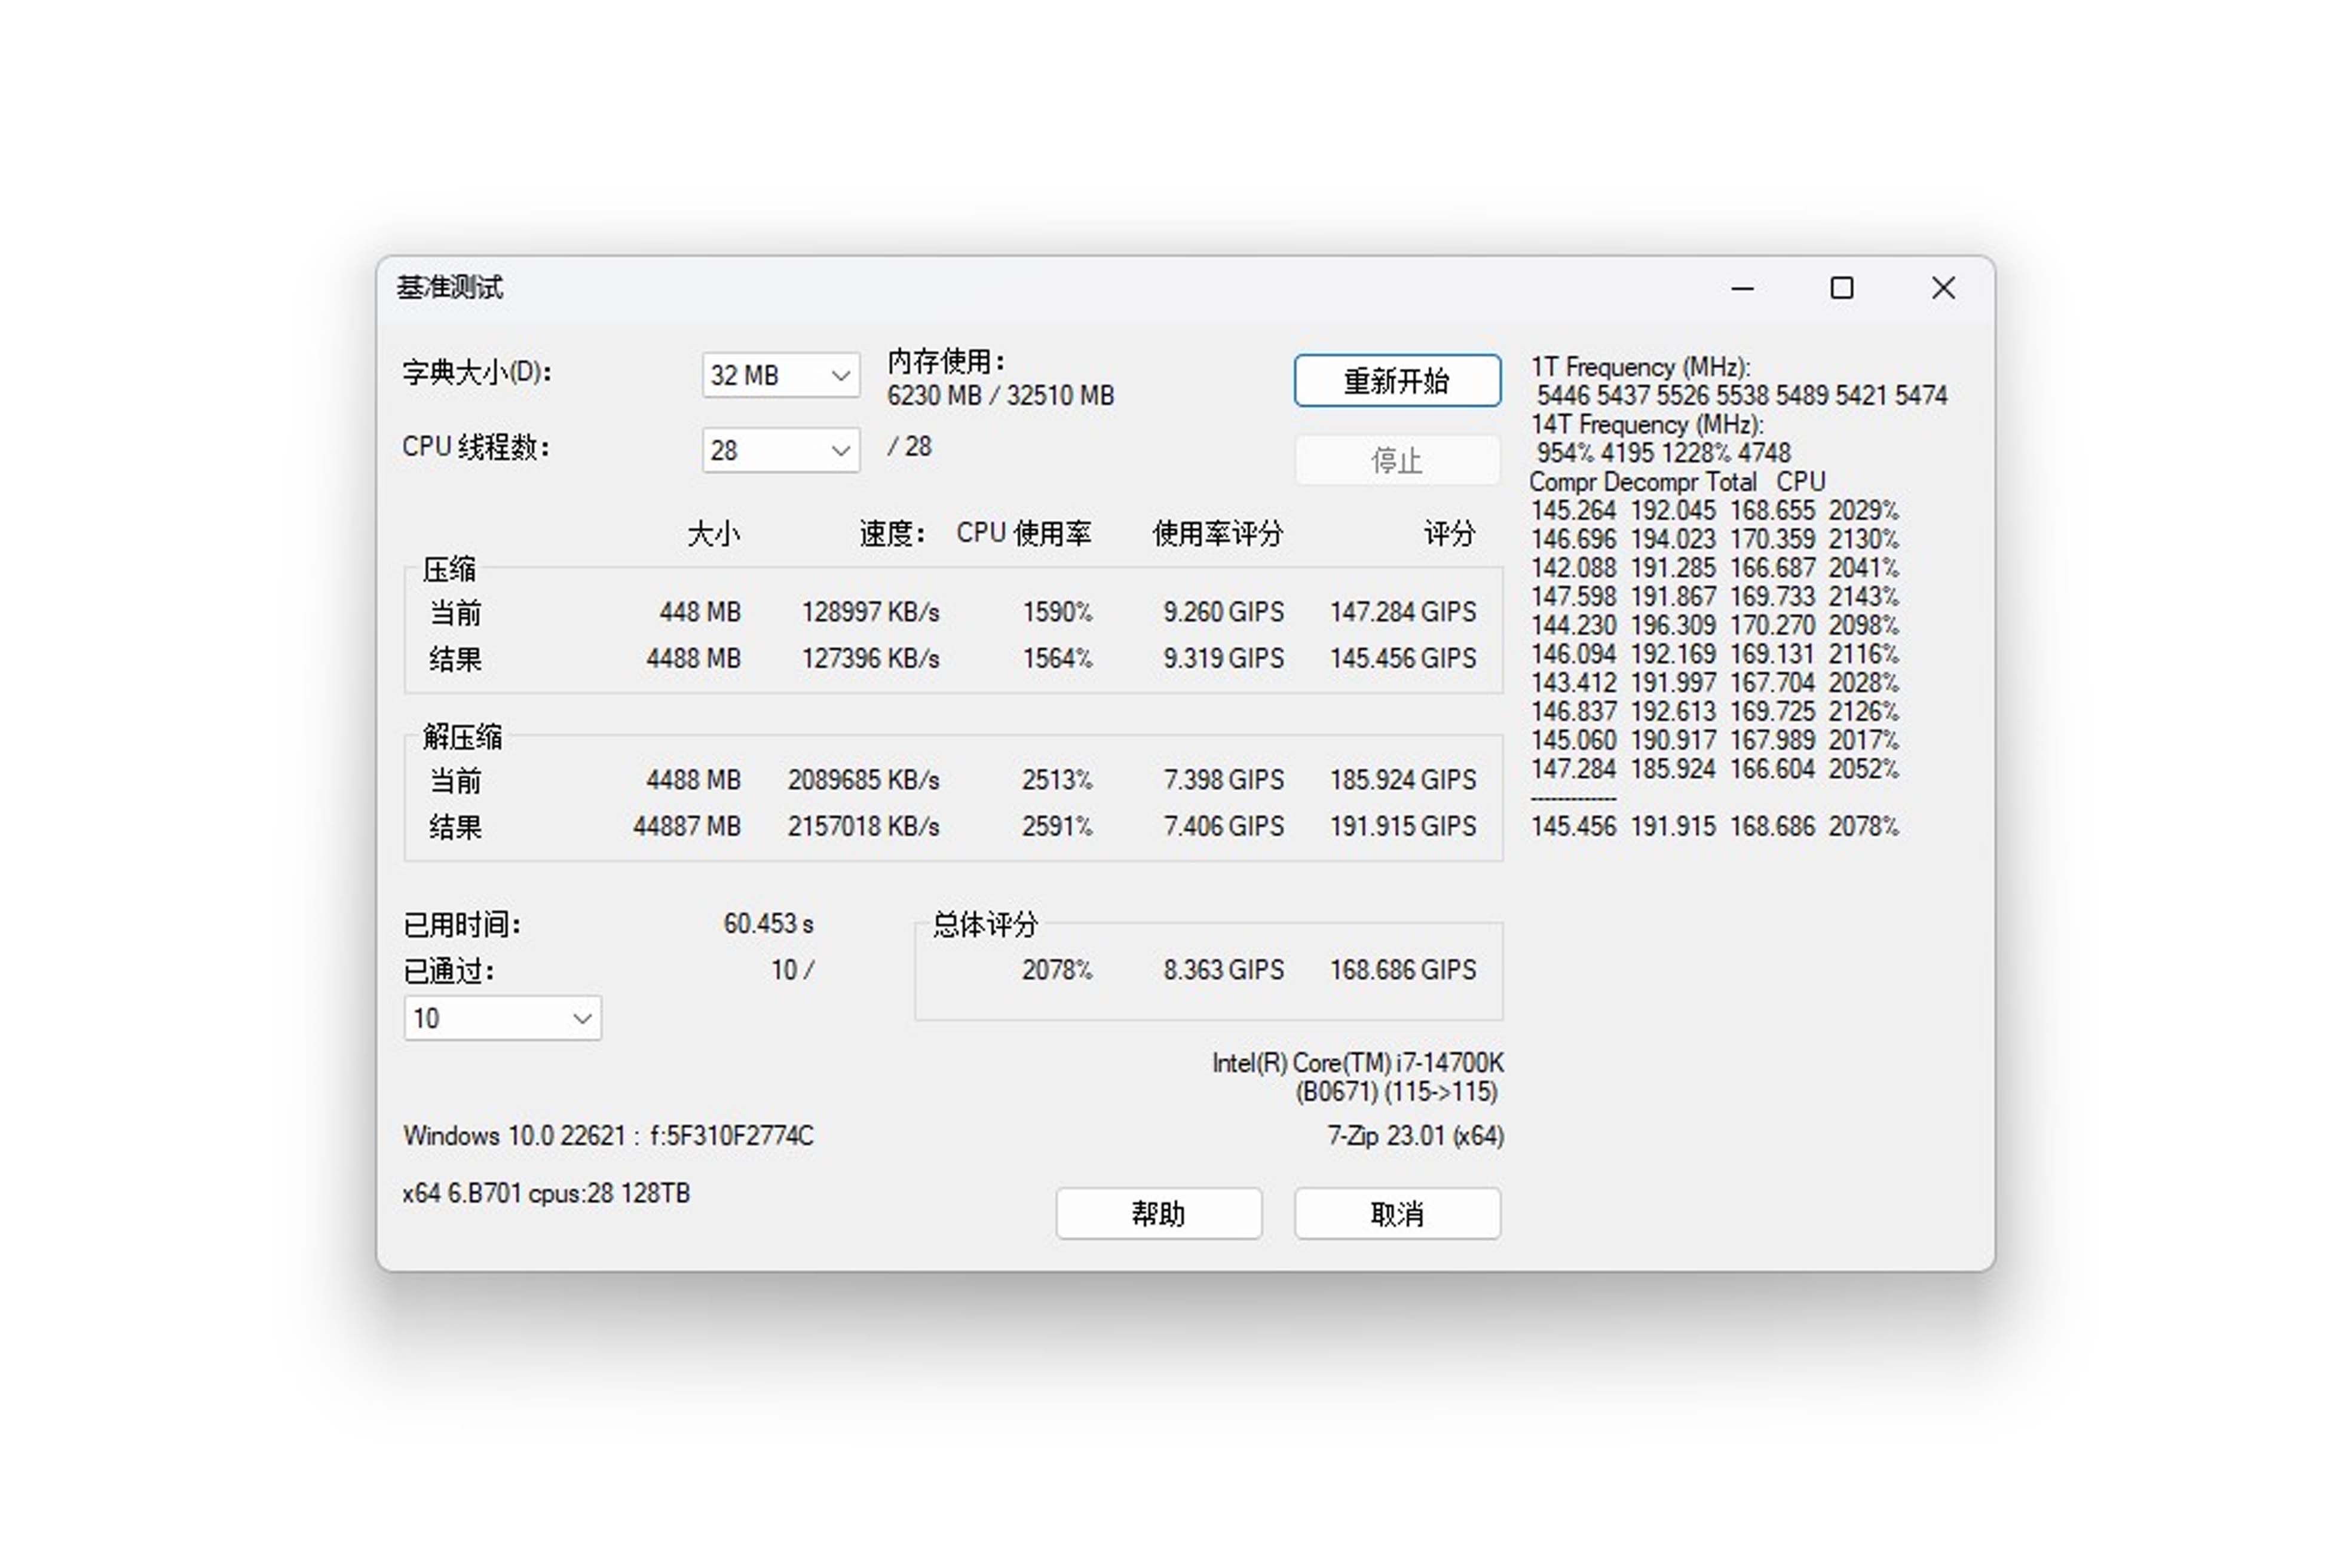Click the final log summary row 145.456 191.915

click(x=1715, y=827)
